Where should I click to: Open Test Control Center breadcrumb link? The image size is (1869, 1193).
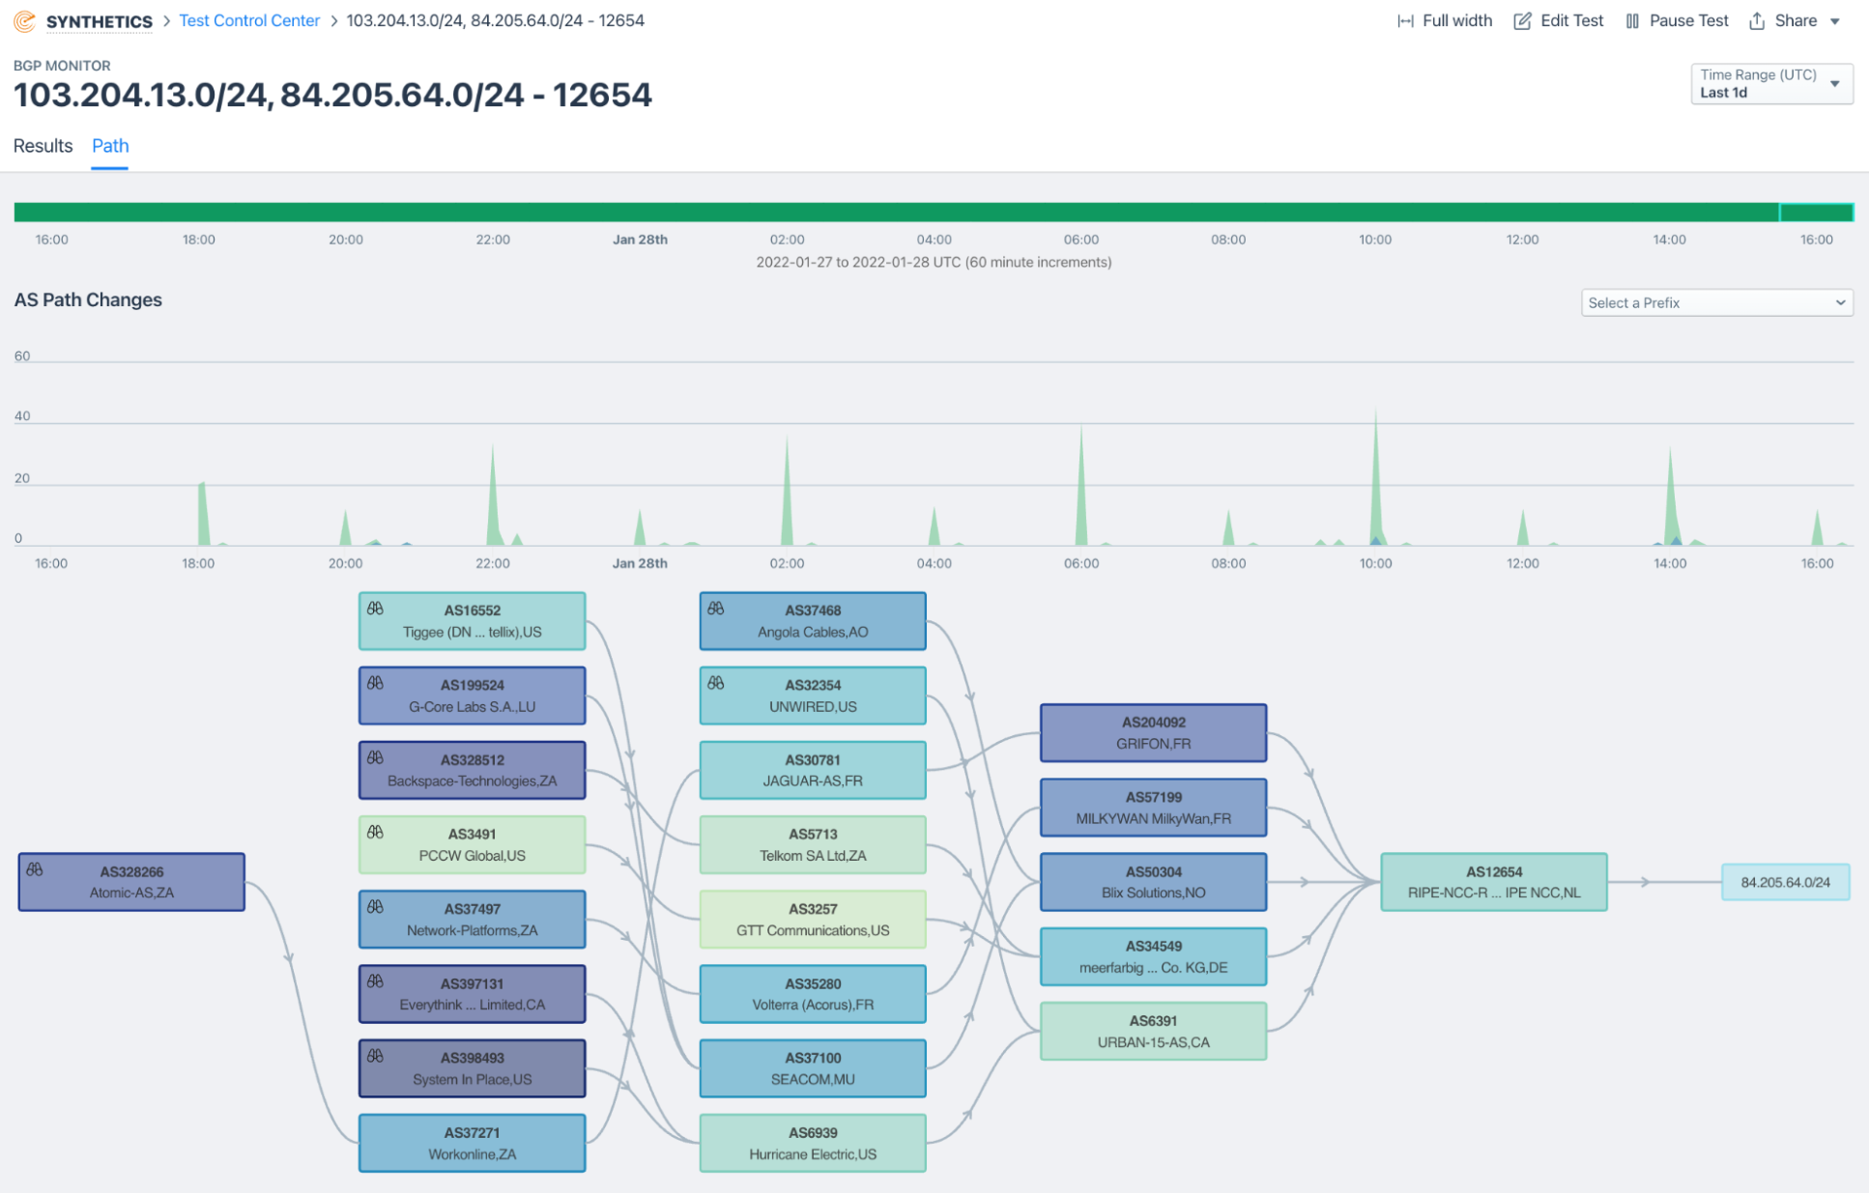(249, 20)
